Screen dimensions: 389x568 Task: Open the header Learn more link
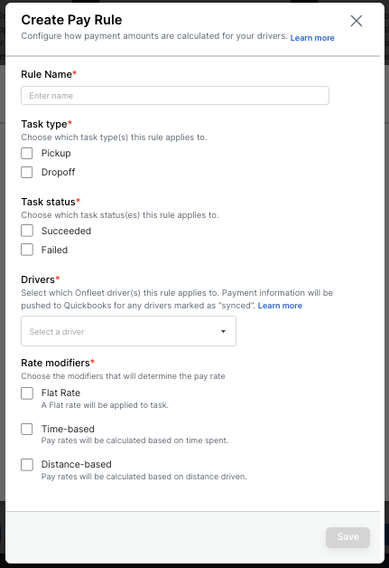click(x=312, y=38)
